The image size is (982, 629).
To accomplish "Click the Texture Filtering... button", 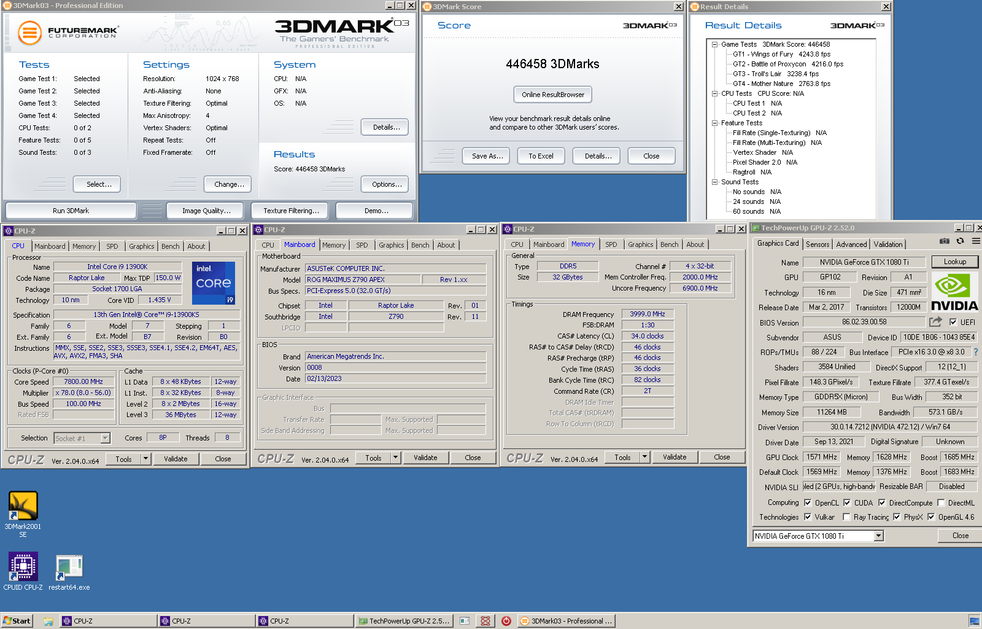I will click(x=291, y=211).
